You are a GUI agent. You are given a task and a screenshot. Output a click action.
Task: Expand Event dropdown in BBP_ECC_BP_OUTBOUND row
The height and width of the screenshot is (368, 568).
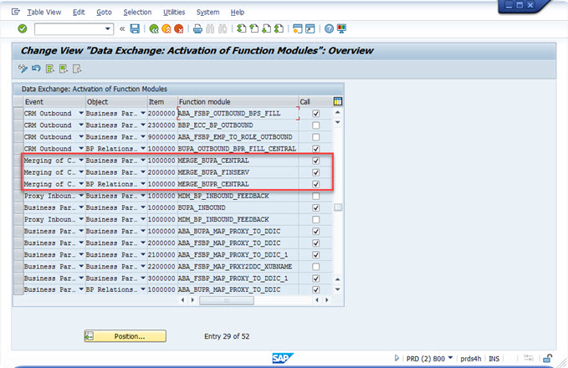[81, 125]
